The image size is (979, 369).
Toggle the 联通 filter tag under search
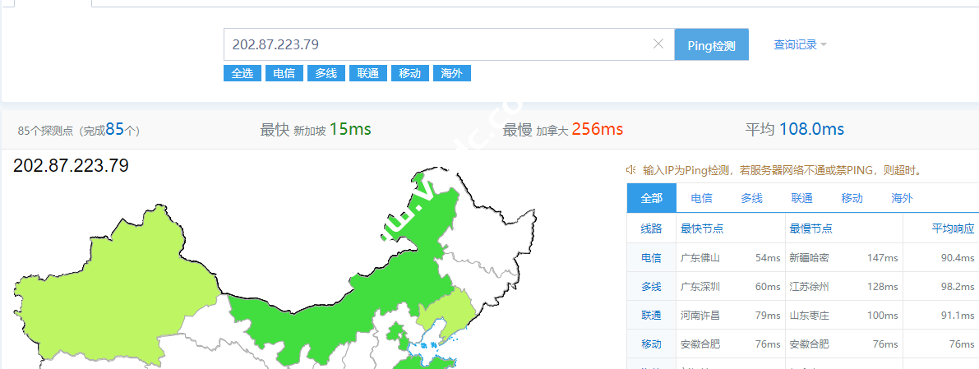click(x=367, y=73)
